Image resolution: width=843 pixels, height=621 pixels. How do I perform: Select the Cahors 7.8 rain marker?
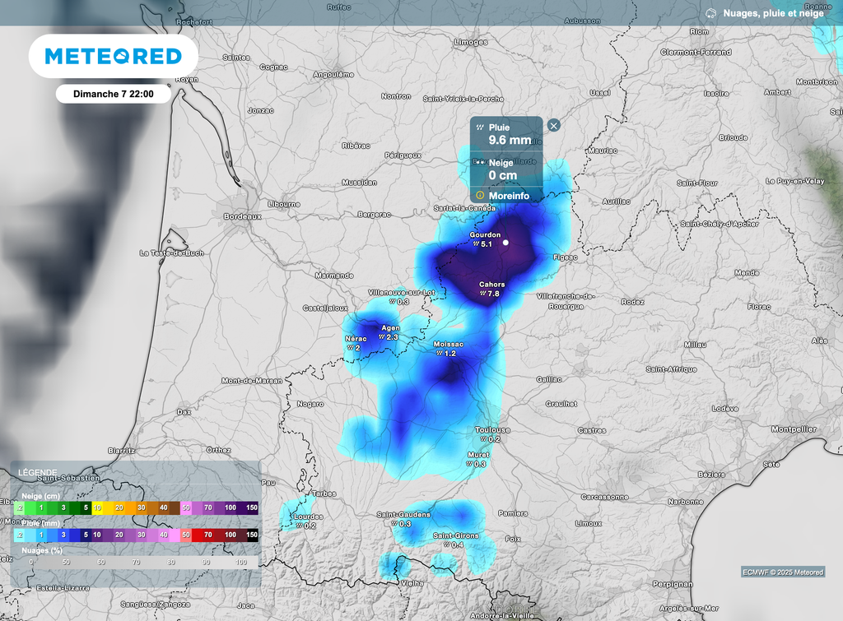point(491,290)
